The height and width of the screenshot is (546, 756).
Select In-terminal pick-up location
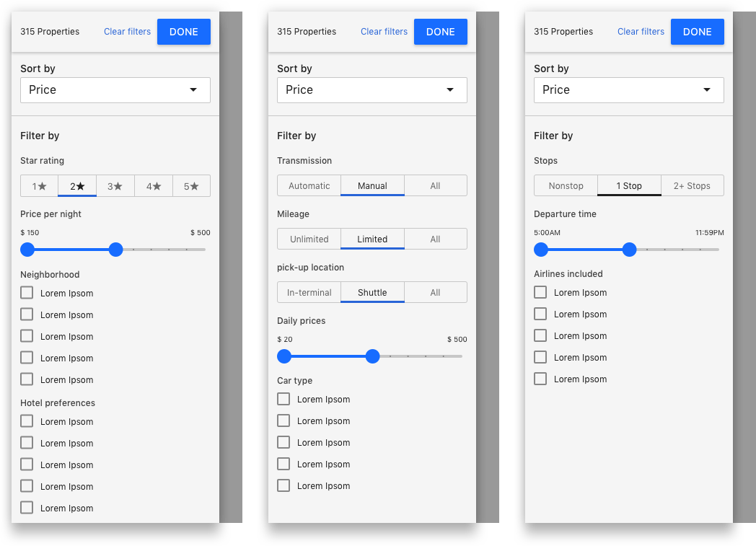(x=309, y=293)
